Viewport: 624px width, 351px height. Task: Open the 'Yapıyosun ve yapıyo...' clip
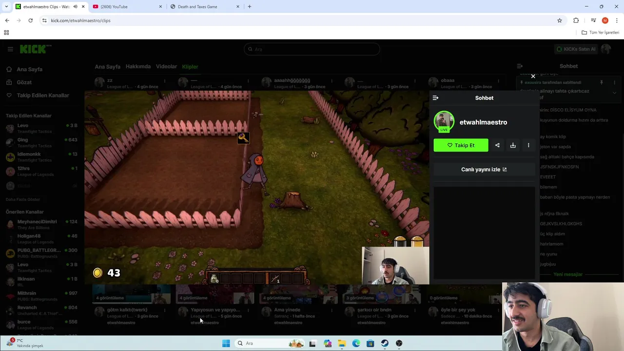[x=215, y=310]
